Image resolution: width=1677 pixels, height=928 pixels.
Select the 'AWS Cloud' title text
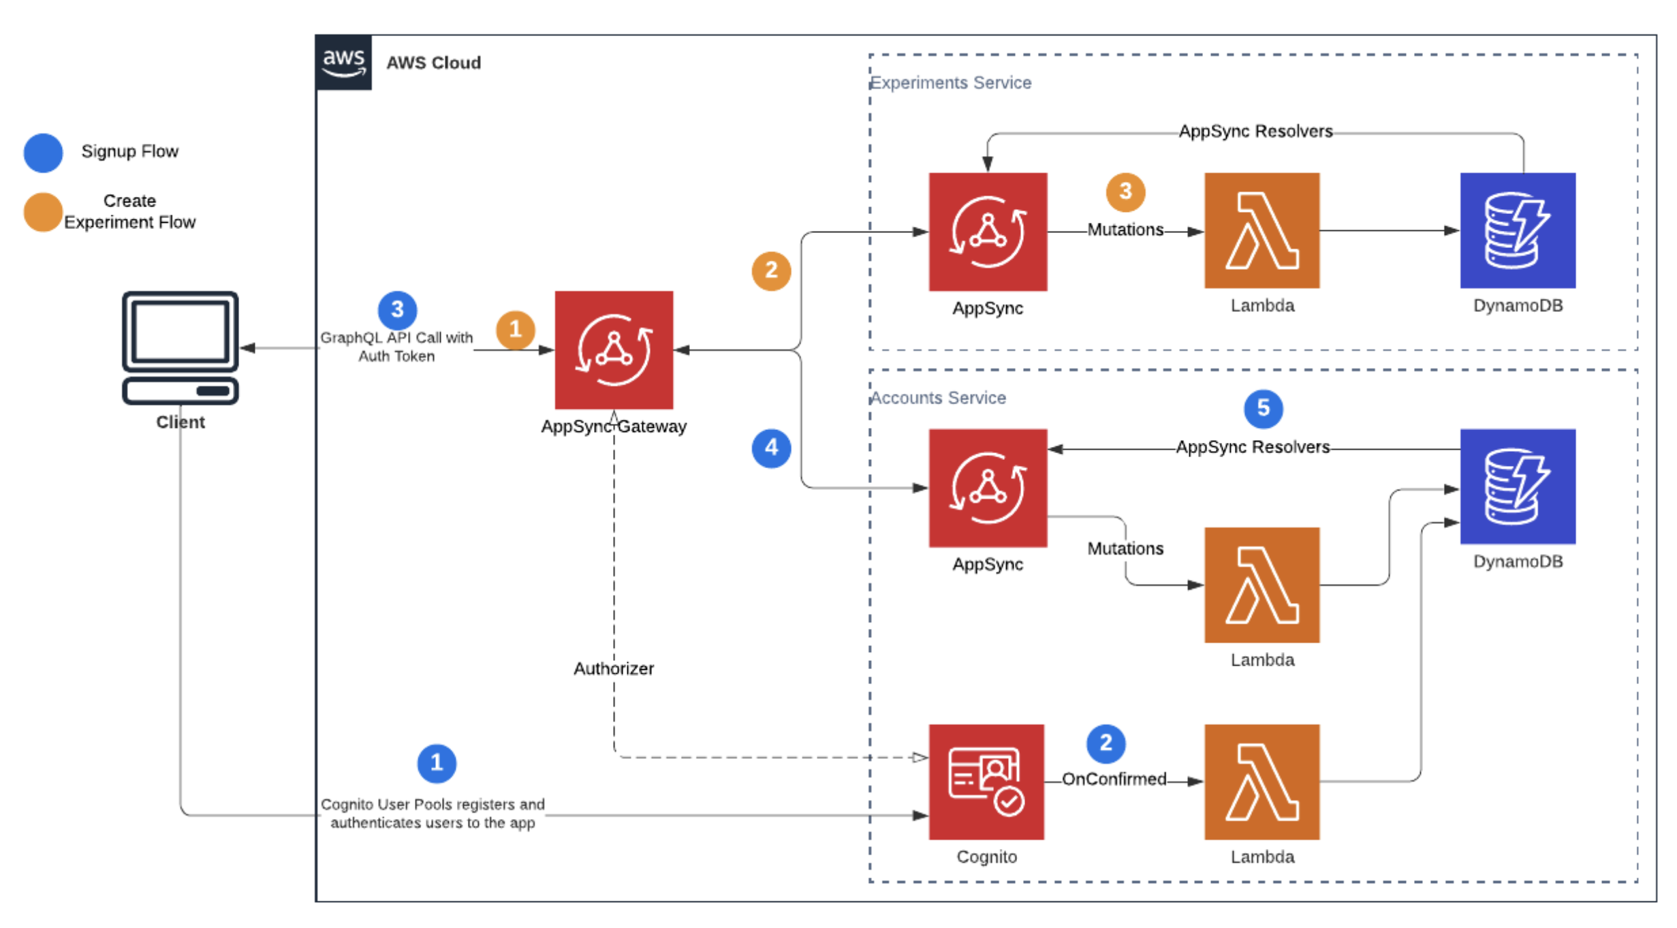pyautogui.click(x=433, y=63)
